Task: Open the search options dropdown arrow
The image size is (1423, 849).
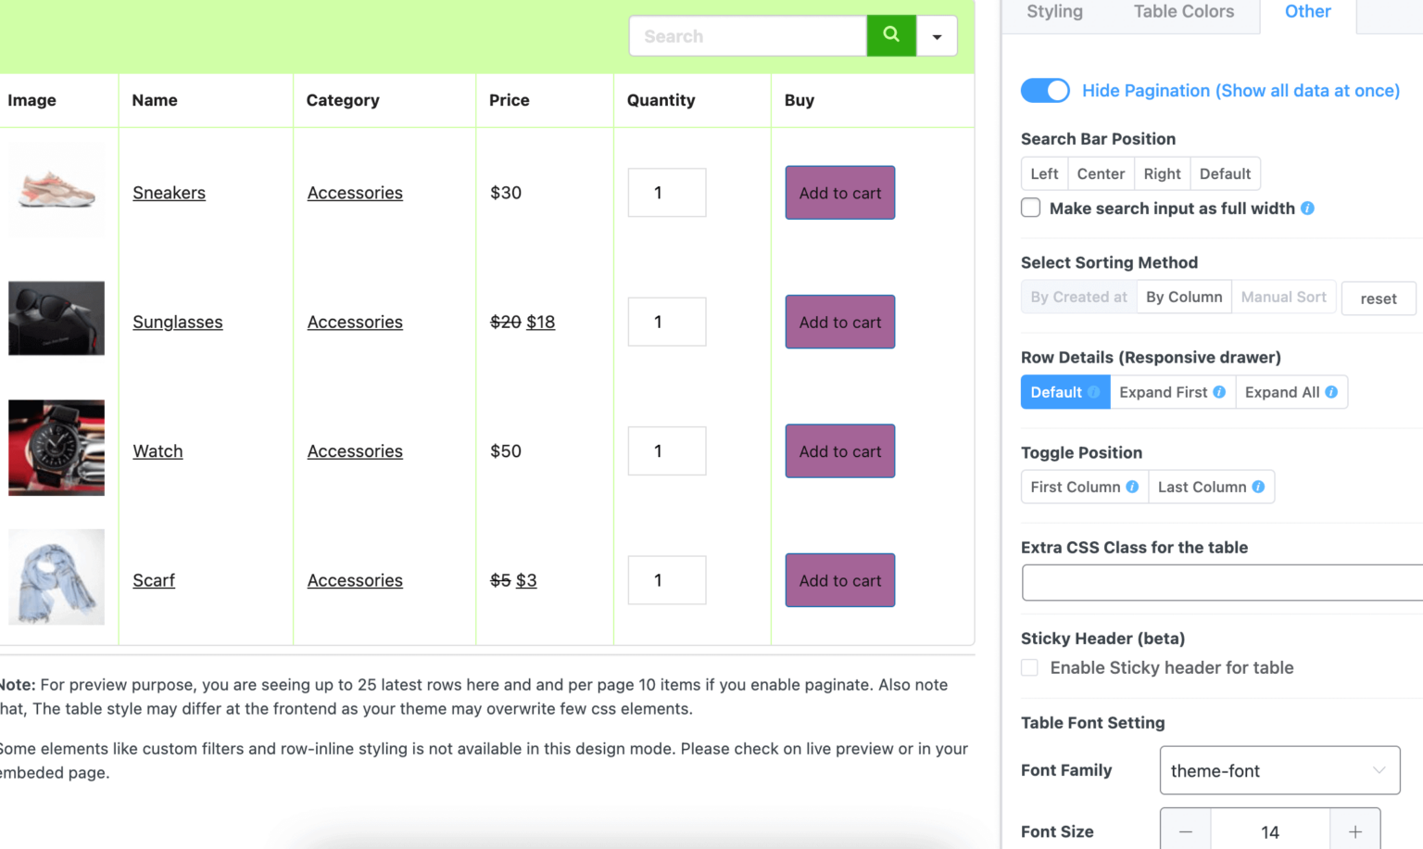Action: [x=937, y=36]
